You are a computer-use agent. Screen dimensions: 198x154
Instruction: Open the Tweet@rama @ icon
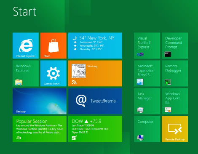[81, 101]
